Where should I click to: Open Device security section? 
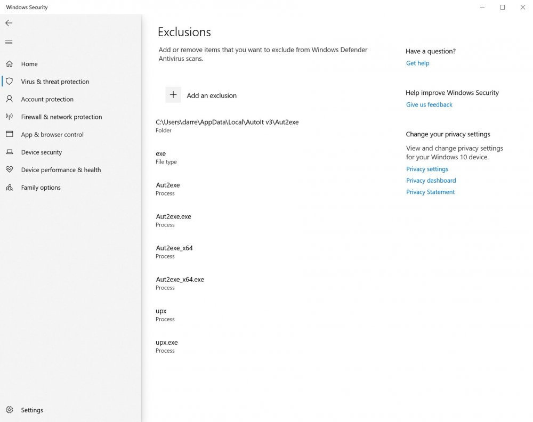(42, 152)
